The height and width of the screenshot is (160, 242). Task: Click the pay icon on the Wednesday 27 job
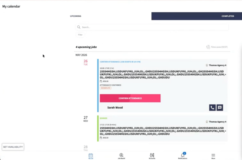click(101, 138)
